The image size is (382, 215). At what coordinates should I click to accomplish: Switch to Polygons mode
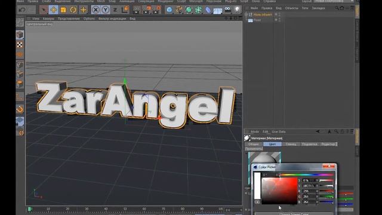coord(20,84)
